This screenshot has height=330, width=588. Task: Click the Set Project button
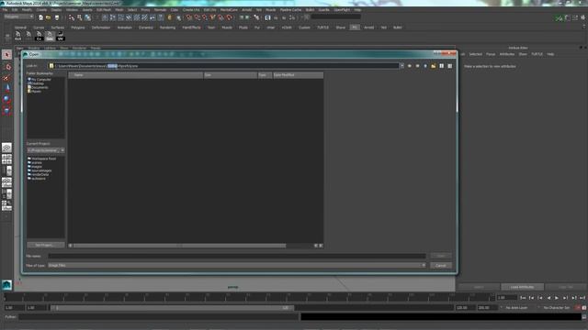pyautogui.click(x=46, y=245)
